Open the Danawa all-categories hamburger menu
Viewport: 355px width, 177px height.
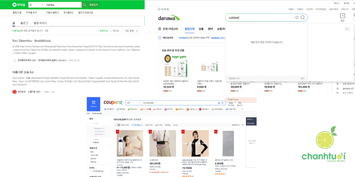[161, 29]
